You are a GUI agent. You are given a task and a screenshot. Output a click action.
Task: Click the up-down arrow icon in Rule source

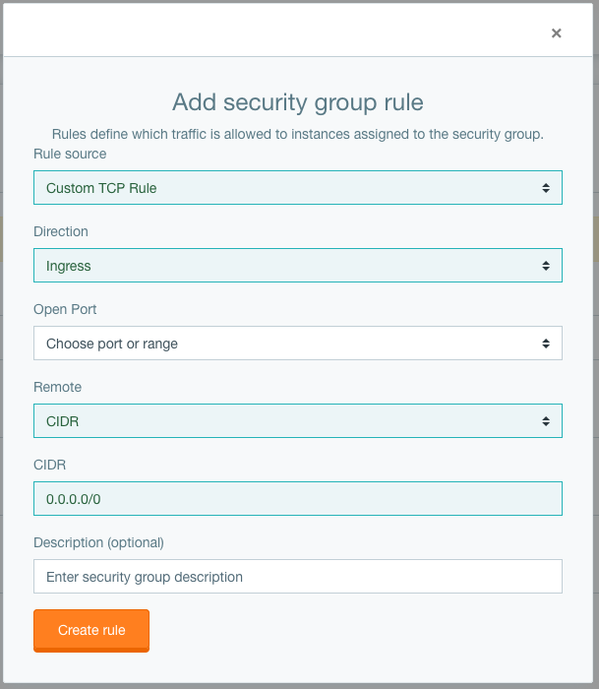tap(546, 188)
